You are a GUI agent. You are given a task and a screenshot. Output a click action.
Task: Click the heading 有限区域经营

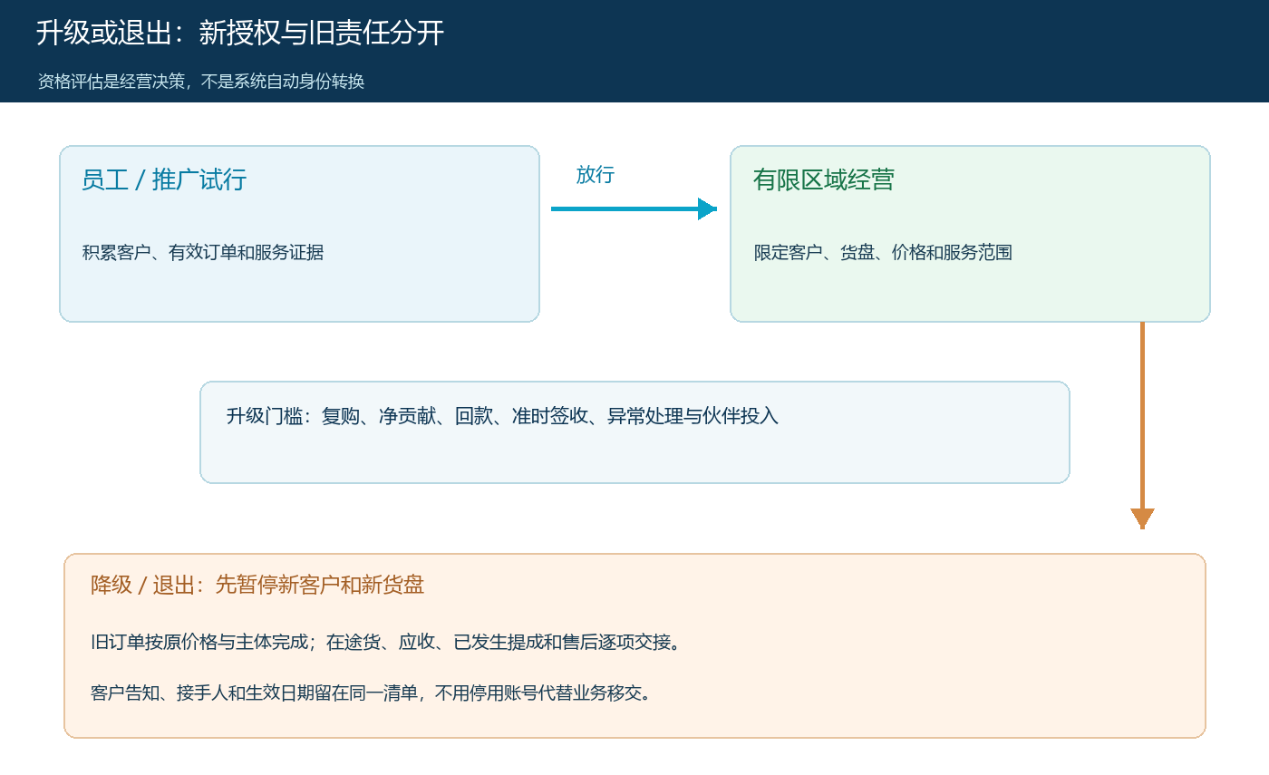click(824, 179)
